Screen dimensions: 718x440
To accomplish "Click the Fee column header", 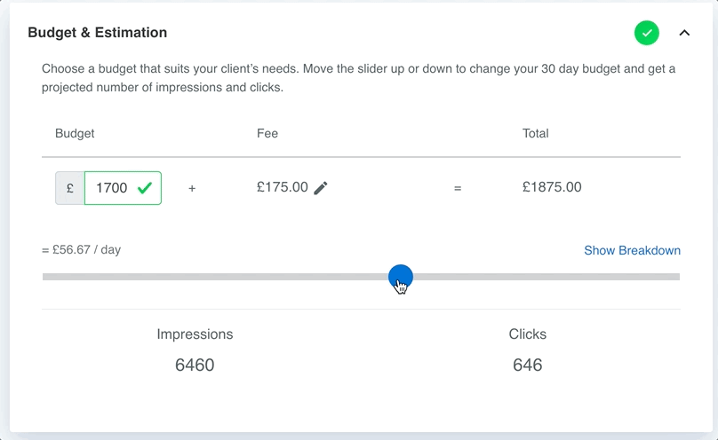I will 267,133.
